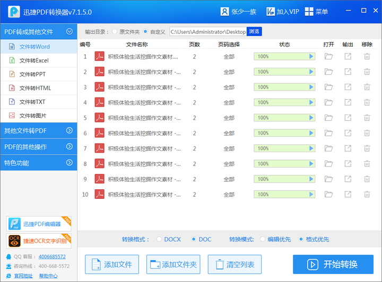Click the 100% progress bar in row 9

(x=284, y=179)
